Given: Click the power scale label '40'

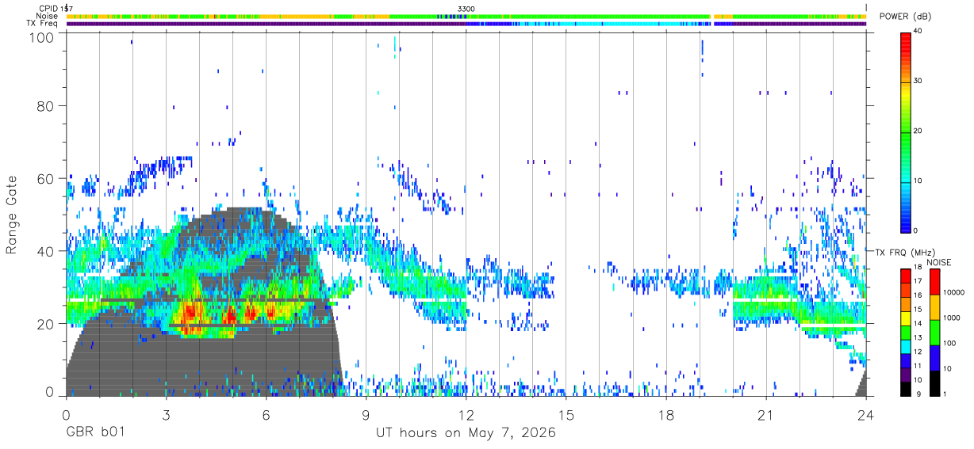Looking at the screenshot, I should click(x=918, y=32).
